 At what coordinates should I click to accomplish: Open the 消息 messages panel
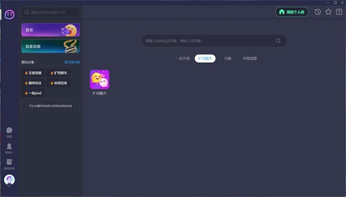[9, 131]
